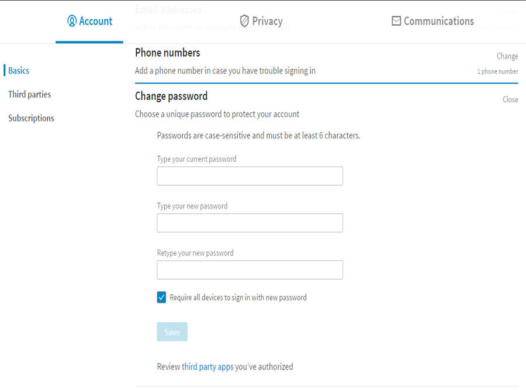Uncheck Require all devices to sign in

point(162,298)
